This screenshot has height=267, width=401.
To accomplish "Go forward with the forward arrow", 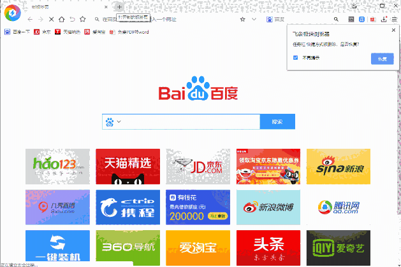I will pyautogui.click(x=41, y=19).
